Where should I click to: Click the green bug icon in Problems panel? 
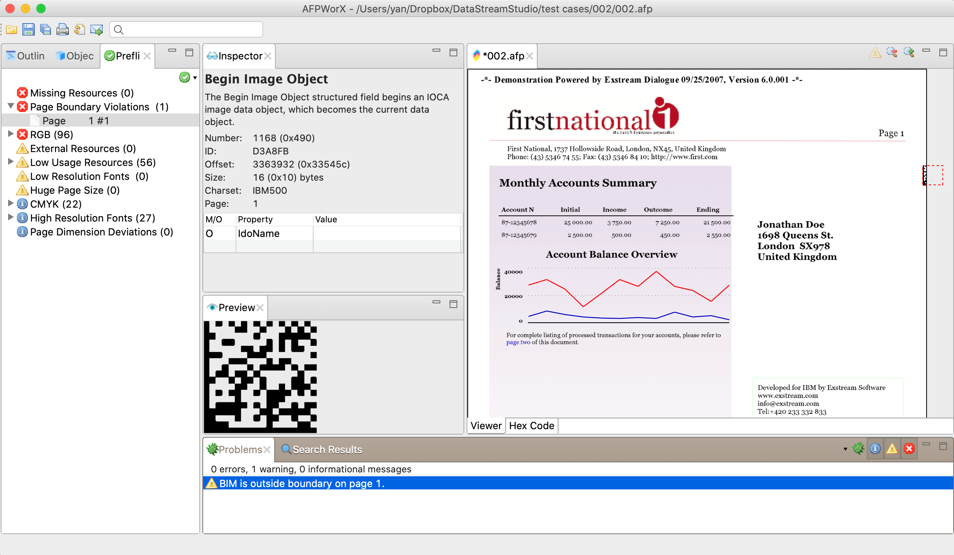[x=858, y=448]
